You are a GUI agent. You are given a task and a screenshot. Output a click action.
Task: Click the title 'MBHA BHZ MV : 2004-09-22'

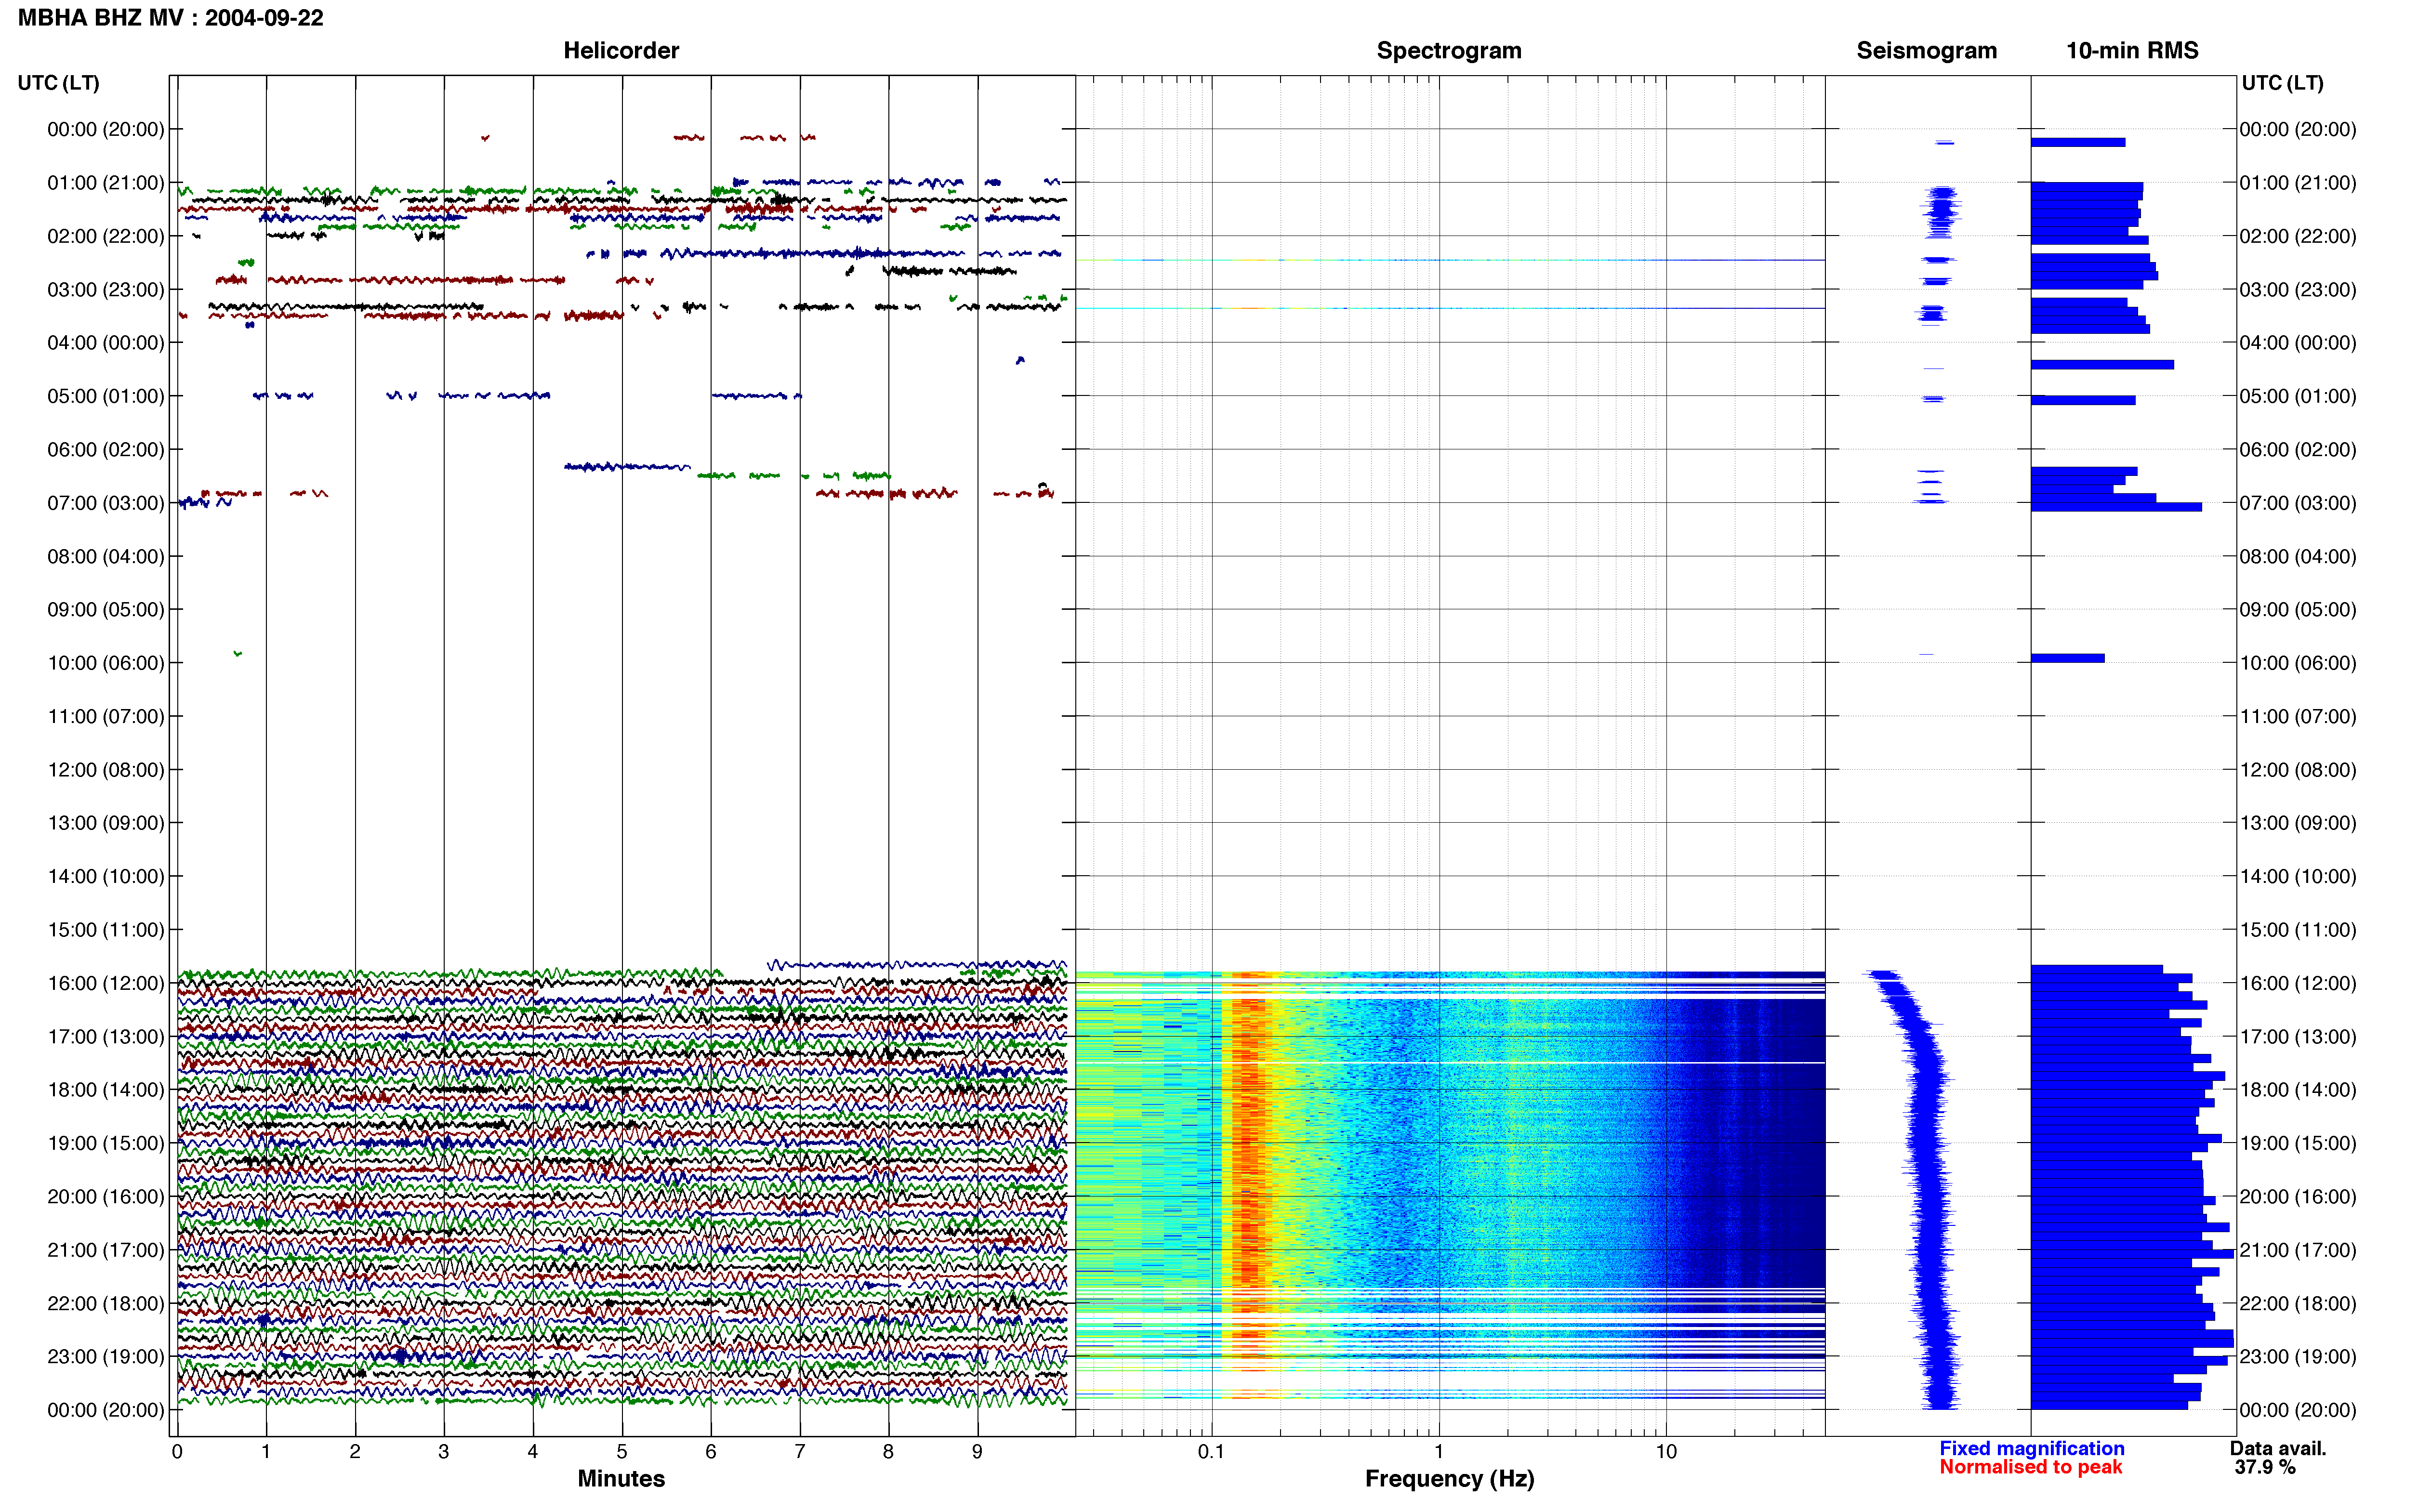tap(170, 18)
